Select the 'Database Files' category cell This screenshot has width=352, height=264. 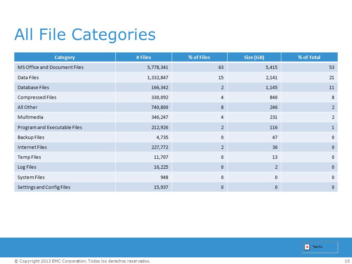point(65,87)
